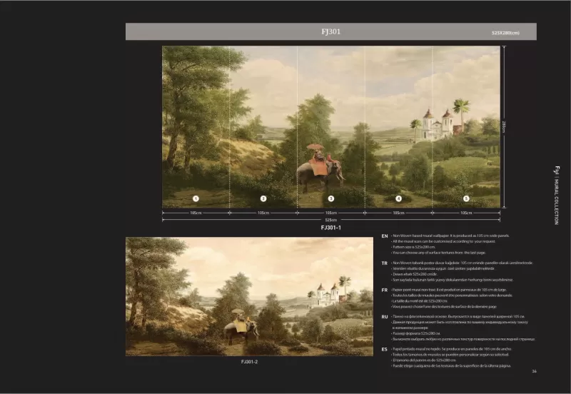Click the vertical 'Fiji | MURAL COLLECTION' side text

click(557, 195)
